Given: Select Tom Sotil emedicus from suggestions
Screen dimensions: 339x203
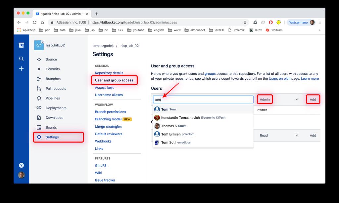Looking at the screenshot, I should pyautogui.click(x=203, y=142).
